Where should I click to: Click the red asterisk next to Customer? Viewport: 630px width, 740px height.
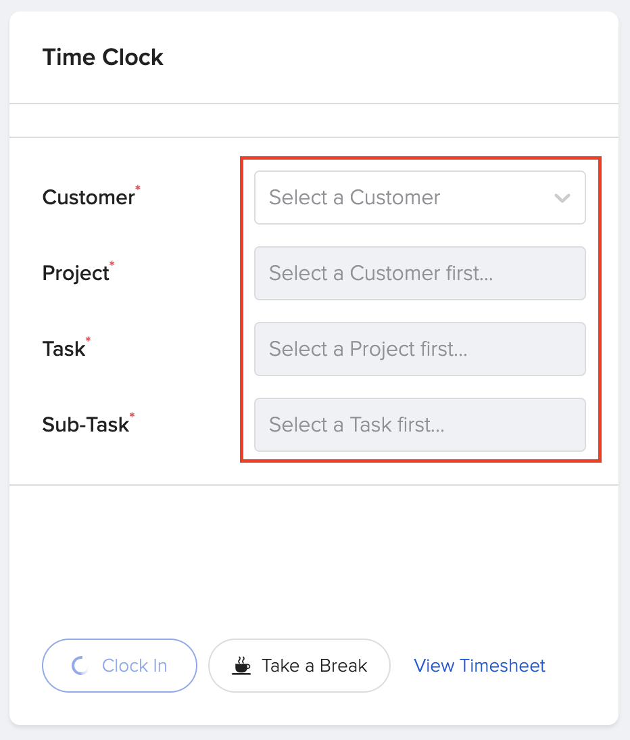[x=139, y=187]
